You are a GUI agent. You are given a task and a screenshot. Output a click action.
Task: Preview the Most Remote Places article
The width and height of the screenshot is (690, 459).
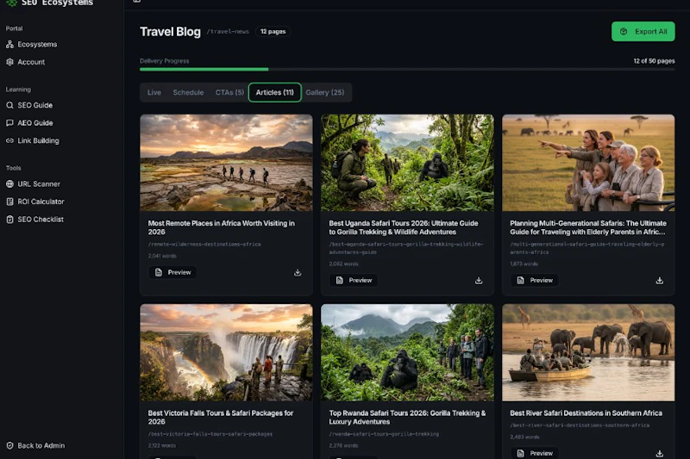pyautogui.click(x=173, y=272)
